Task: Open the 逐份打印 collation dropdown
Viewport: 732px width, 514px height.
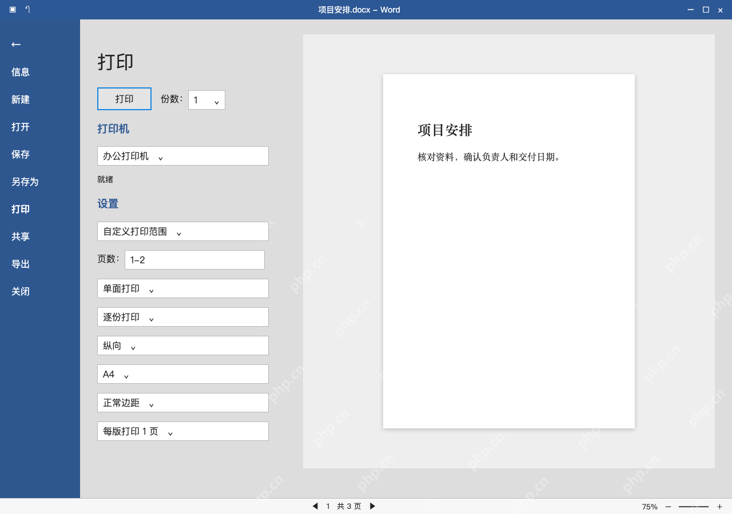Action: 183,317
